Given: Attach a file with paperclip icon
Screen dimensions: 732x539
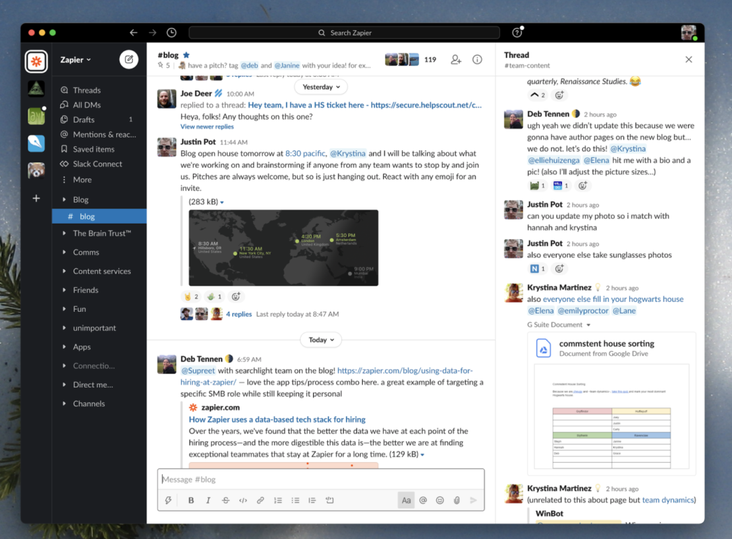Looking at the screenshot, I should [x=457, y=500].
